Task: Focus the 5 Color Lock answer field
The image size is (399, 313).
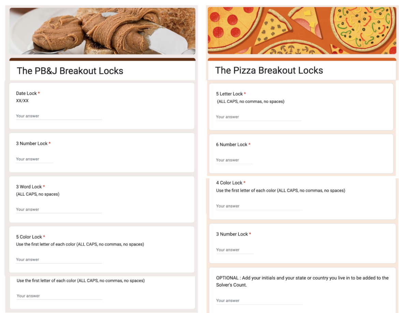Action: 58,259
